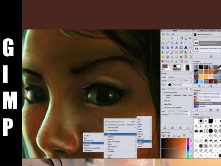Select the Measure compass tool

pyautogui.click(x=177, y=43)
